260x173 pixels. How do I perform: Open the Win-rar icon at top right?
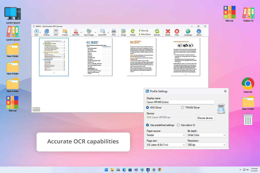pos(229,14)
